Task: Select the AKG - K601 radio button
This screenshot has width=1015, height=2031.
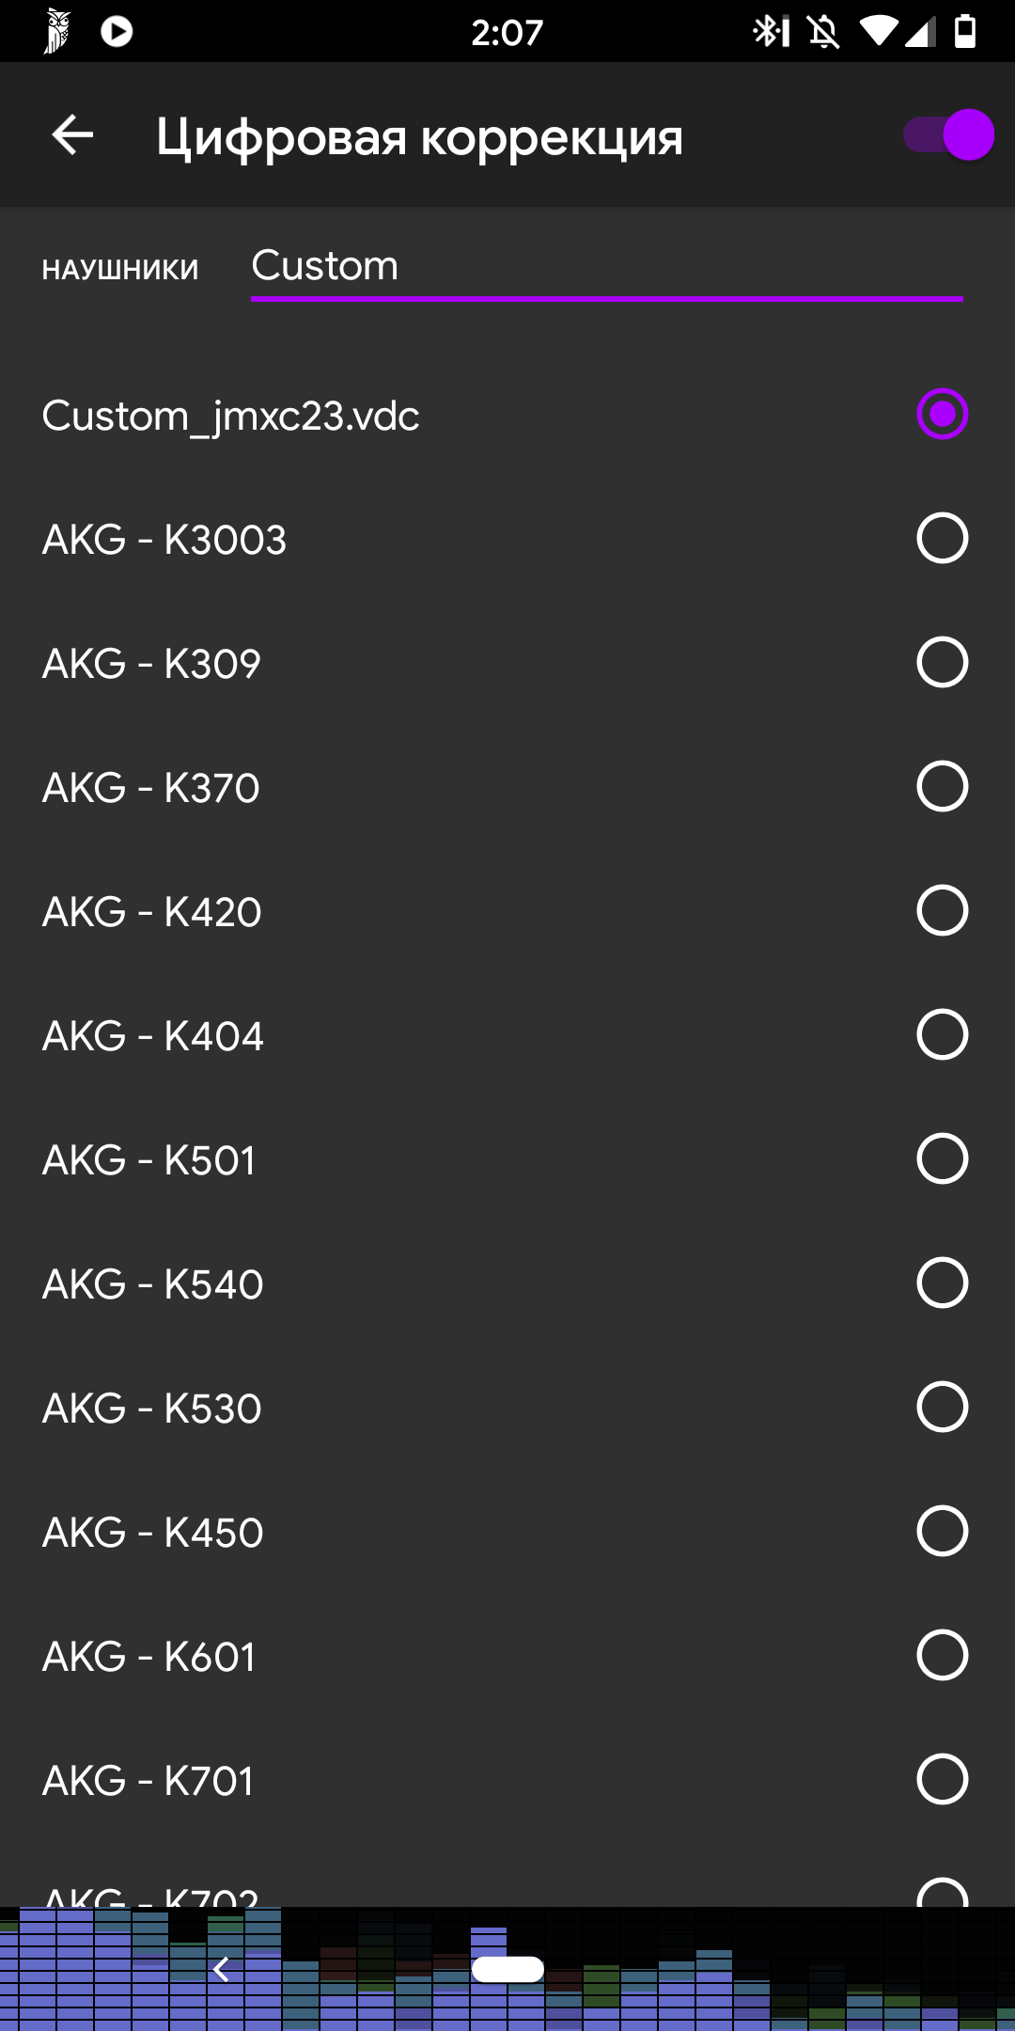Action: [942, 1656]
